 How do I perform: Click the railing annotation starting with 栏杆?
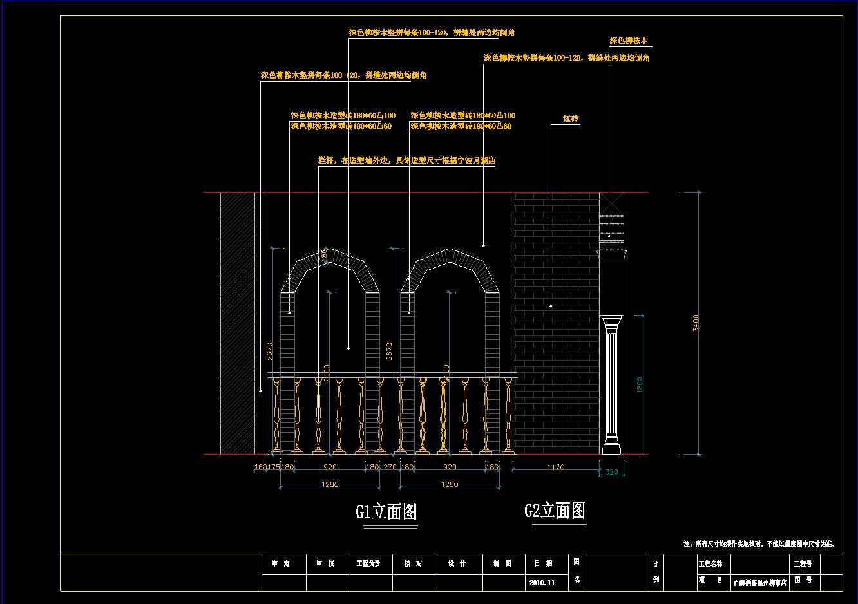pyautogui.click(x=407, y=160)
